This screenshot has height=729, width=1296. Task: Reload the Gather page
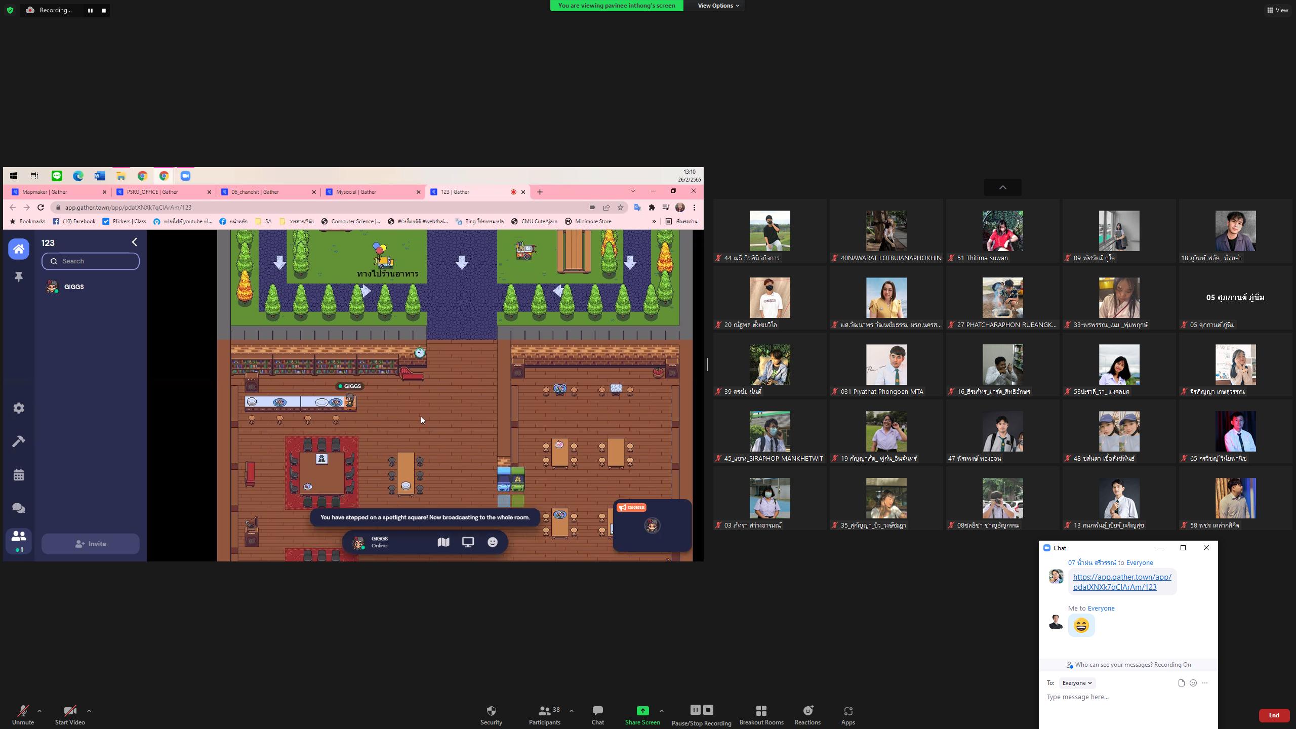pos(40,207)
